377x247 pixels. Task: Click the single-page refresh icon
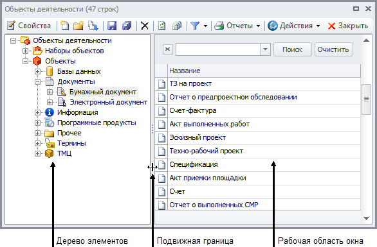pos(162,26)
